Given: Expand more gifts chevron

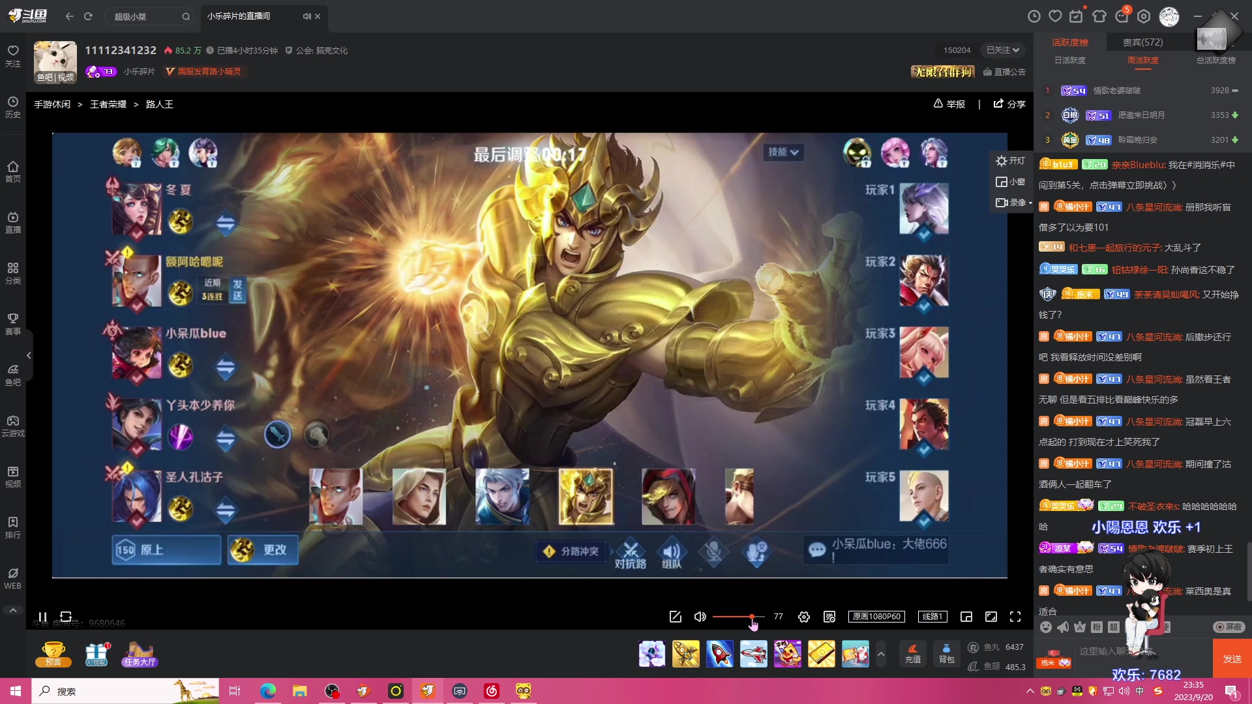Looking at the screenshot, I should coord(881,654).
